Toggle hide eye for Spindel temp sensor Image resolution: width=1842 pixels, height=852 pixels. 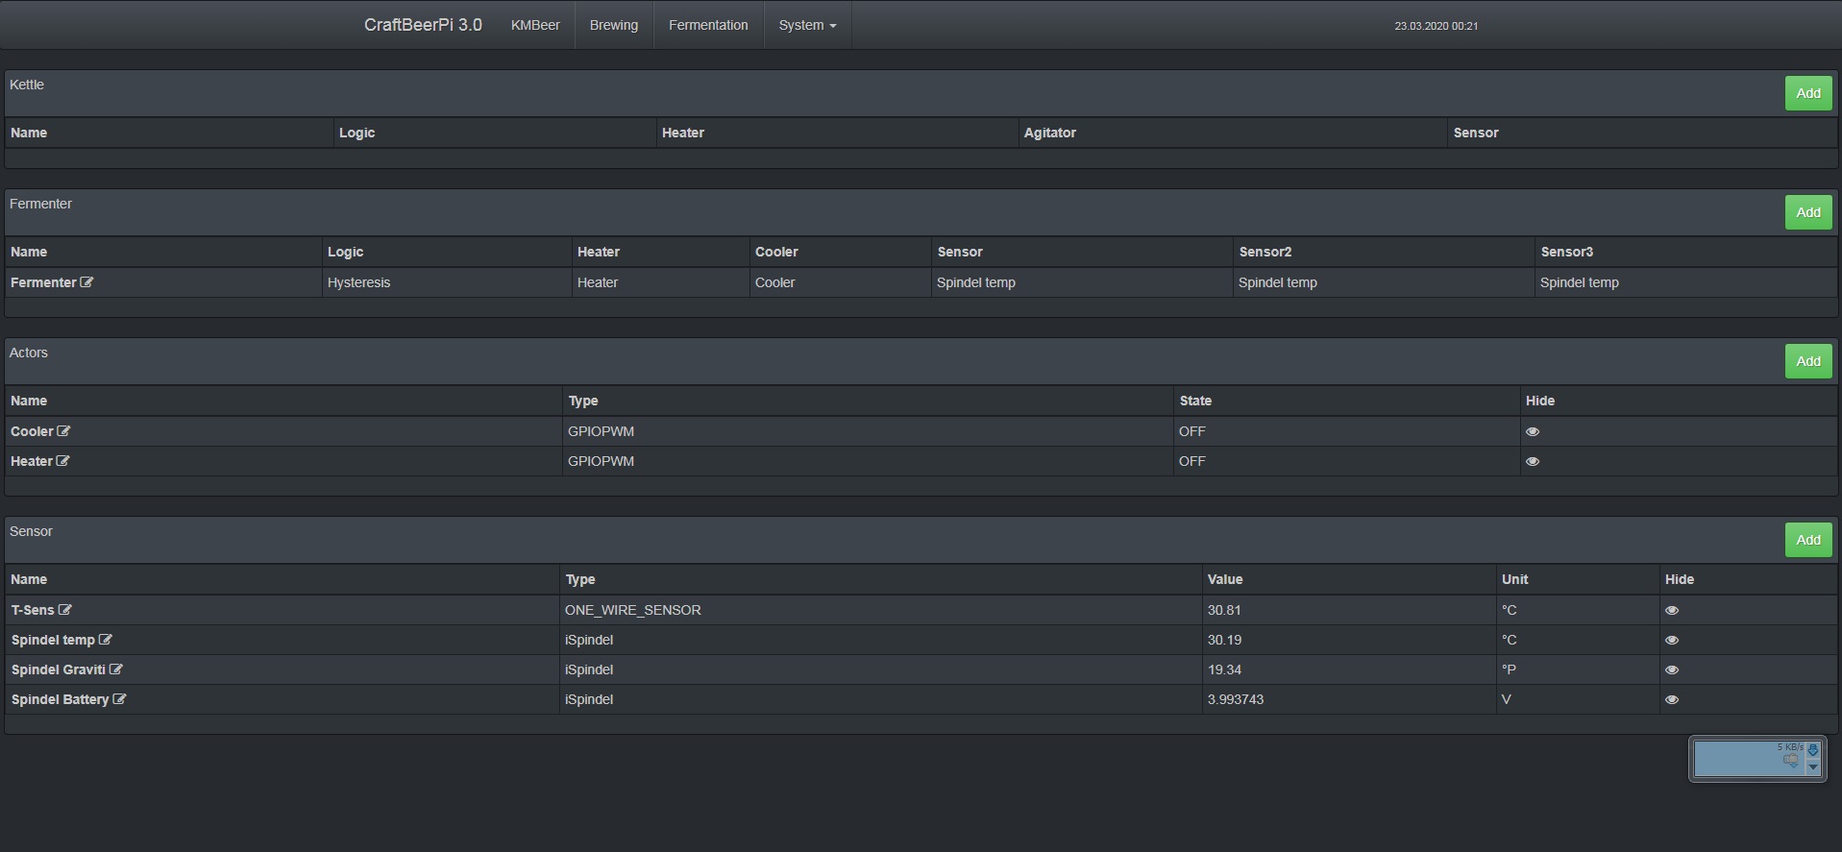click(x=1672, y=640)
